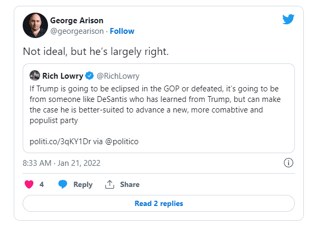
Task: Open the 8:33 AM Jan 21, 2022 timestamp
Action: [x=62, y=163]
